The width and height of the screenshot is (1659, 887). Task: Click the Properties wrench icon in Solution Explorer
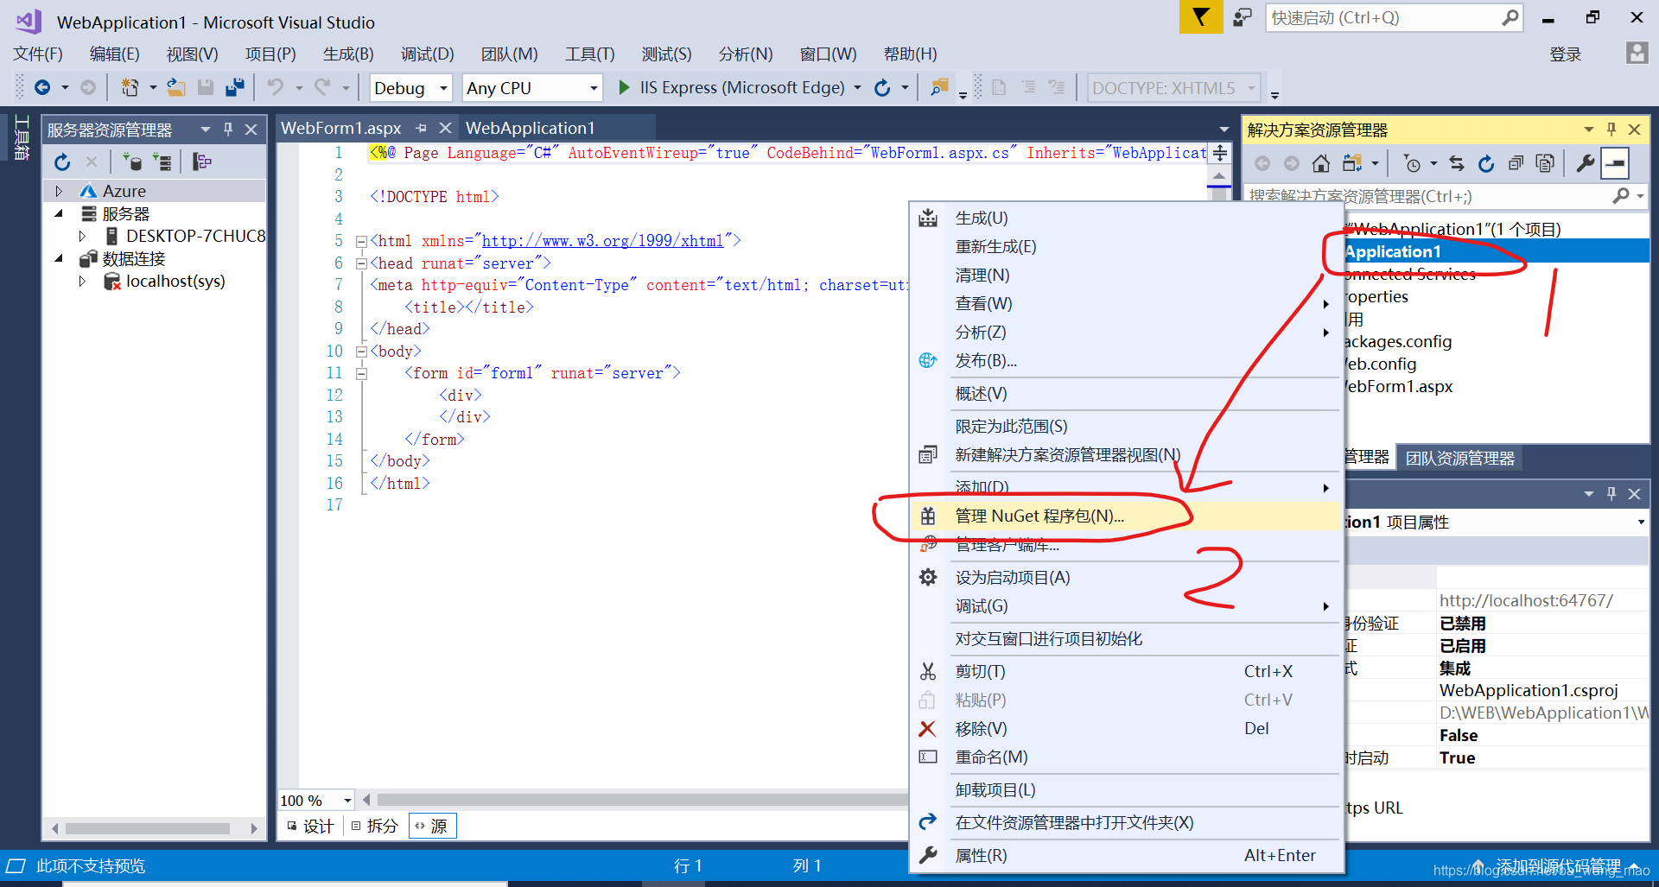(x=1585, y=163)
